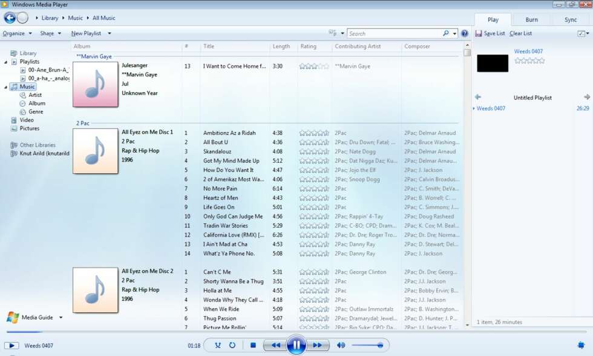Click the Save List disk icon
This screenshot has height=356, width=593.
479,33
